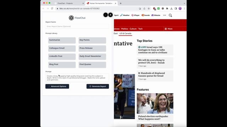Select the US & Canada sub-tab

125,34
